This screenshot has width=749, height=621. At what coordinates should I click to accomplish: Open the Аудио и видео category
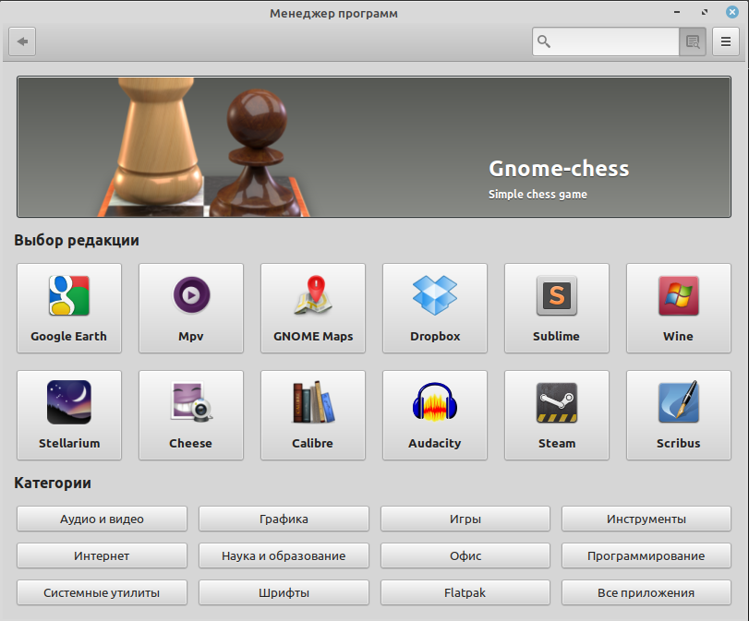click(x=102, y=519)
